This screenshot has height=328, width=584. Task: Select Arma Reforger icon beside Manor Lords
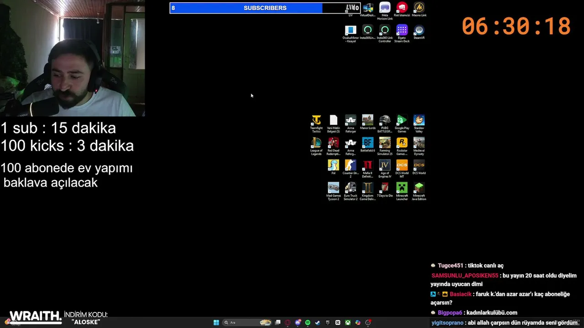pyautogui.click(x=350, y=124)
